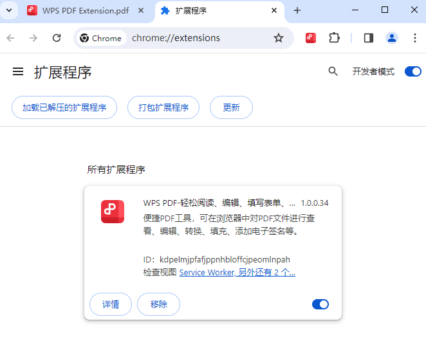Click the Chrome site info chip
The width and height of the screenshot is (426, 339).
100,38
